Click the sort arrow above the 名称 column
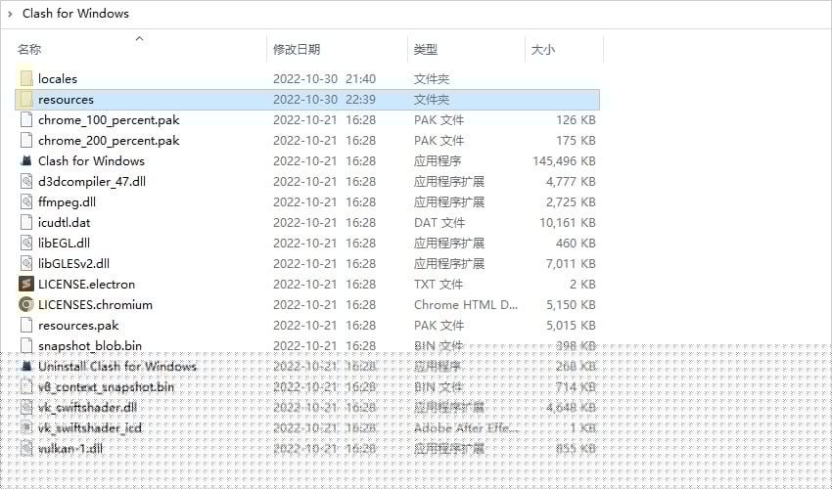832x489 pixels. click(x=140, y=39)
